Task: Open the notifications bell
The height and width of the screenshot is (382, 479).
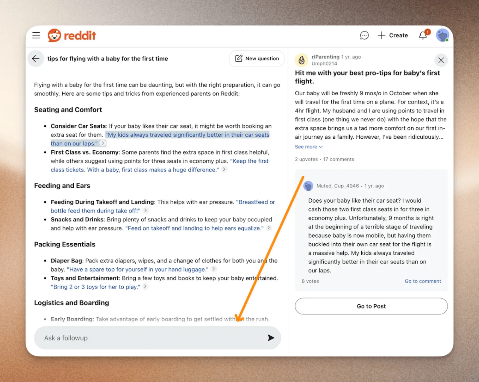Action: click(423, 35)
